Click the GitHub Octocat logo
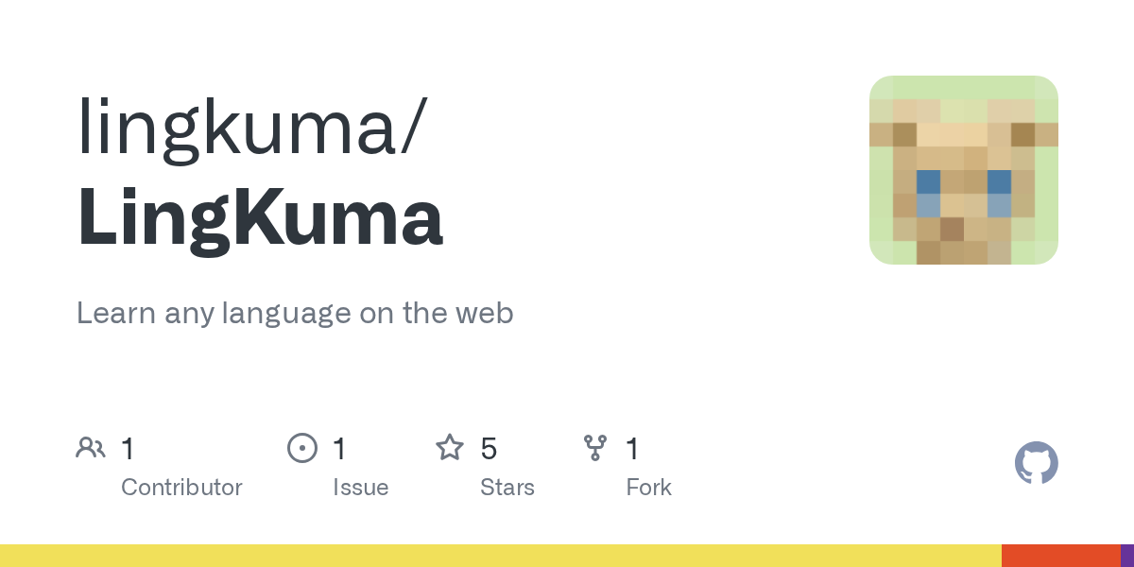The width and height of the screenshot is (1134, 567). (1036, 463)
